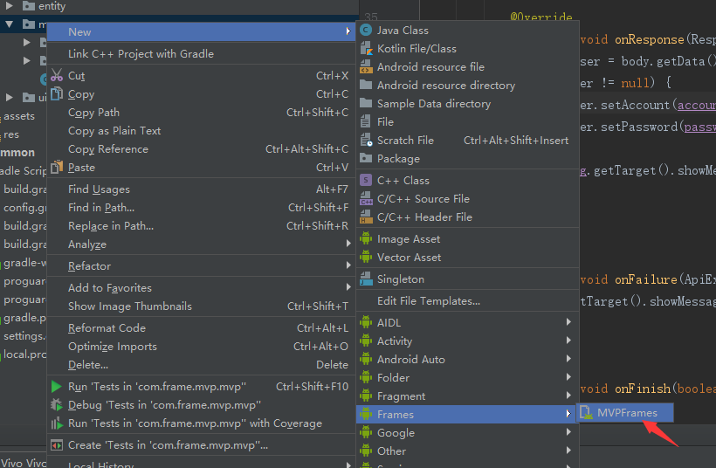Click the Run with Coverage icon
This screenshot has width=716, height=468.
pyautogui.click(x=57, y=423)
